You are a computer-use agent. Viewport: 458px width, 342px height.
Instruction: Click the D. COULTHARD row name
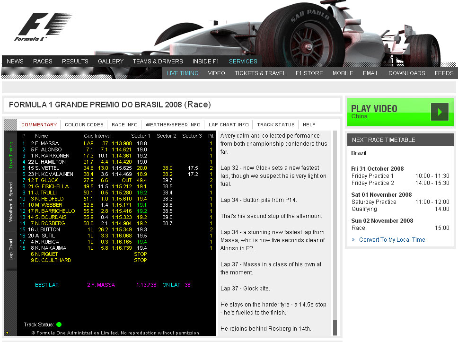point(53,260)
